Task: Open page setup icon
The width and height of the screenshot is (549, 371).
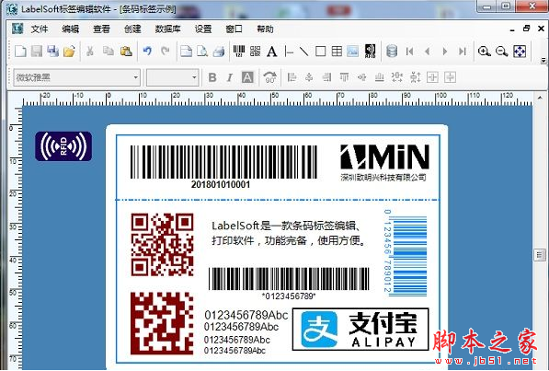Action: pos(186,52)
